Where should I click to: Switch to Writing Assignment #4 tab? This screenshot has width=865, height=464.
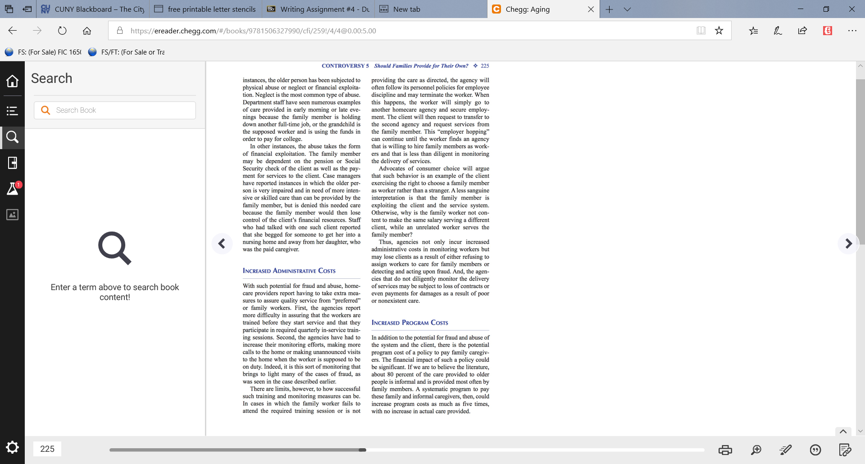point(318,9)
